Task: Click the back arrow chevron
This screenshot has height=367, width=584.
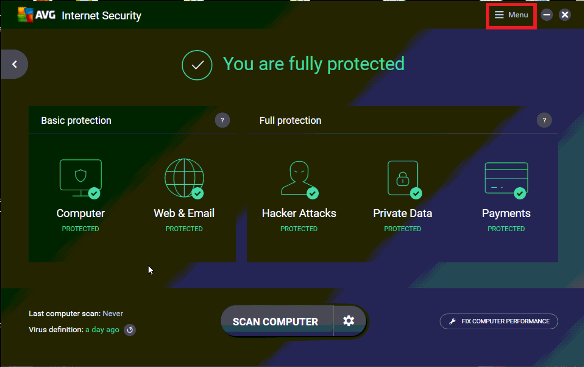Action: tap(15, 64)
